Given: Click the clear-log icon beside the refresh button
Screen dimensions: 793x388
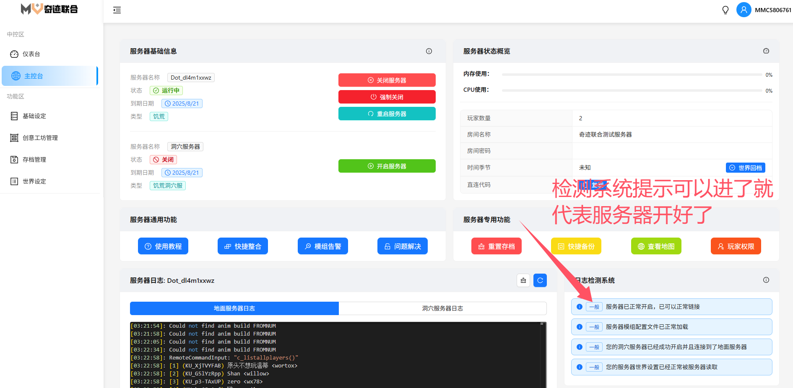Looking at the screenshot, I should click(x=523, y=280).
